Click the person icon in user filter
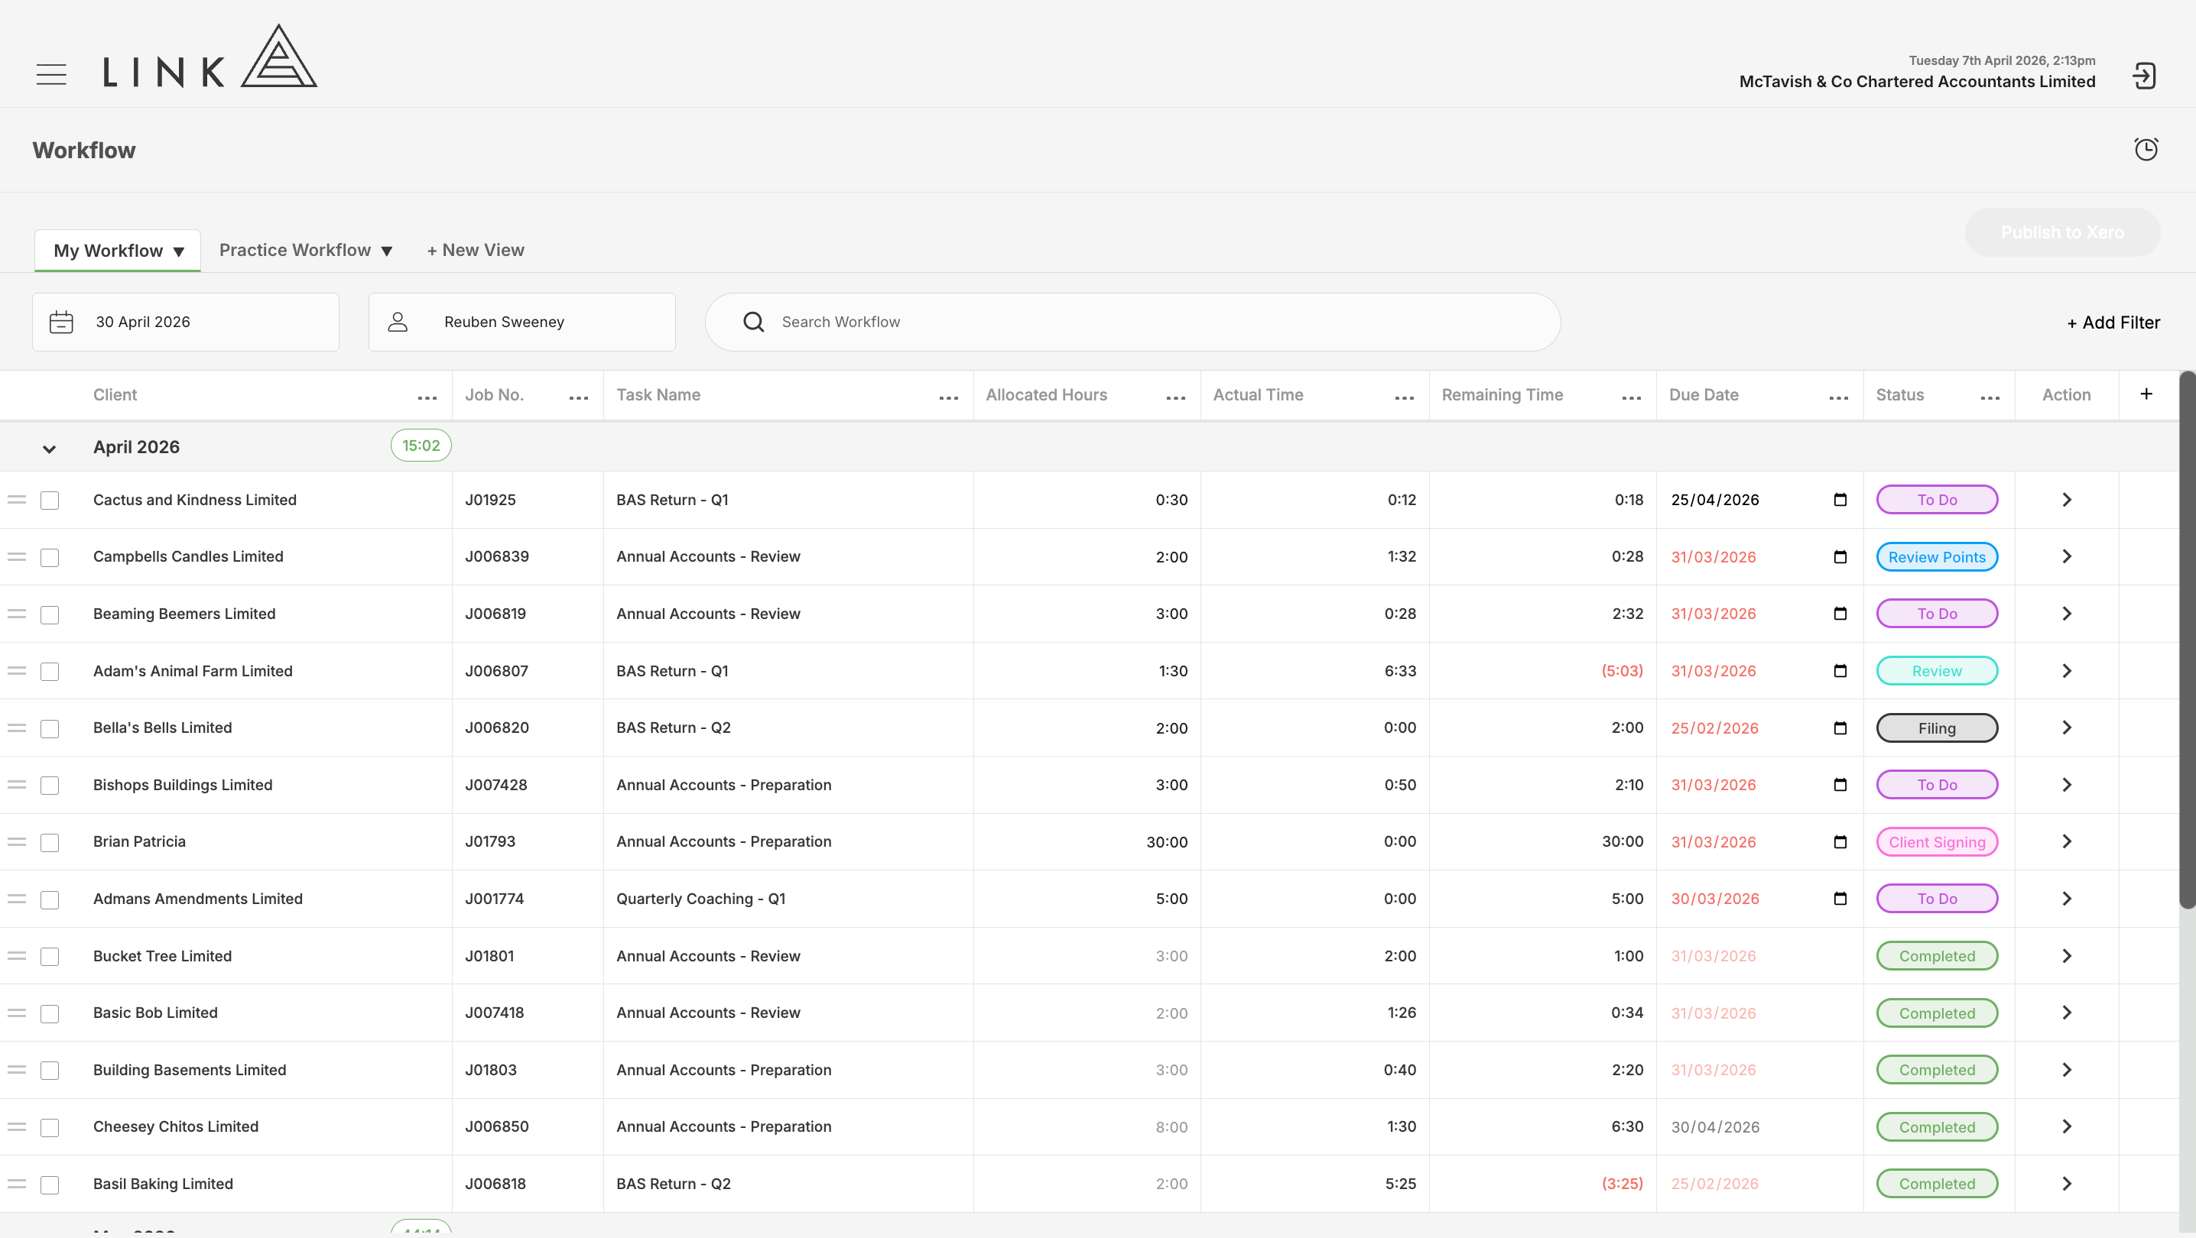 point(398,322)
